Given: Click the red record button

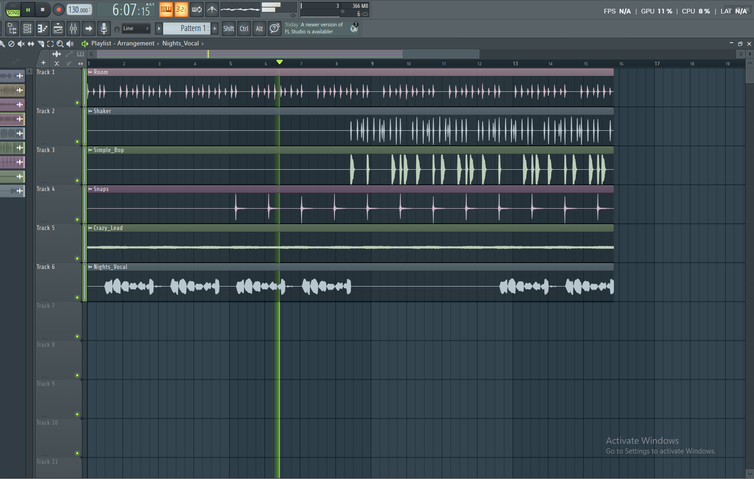Looking at the screenshot, I should tap(58, 9).
